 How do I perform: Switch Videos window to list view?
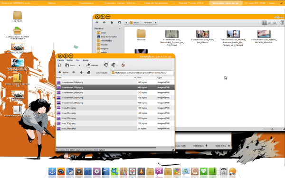point(269,23)
